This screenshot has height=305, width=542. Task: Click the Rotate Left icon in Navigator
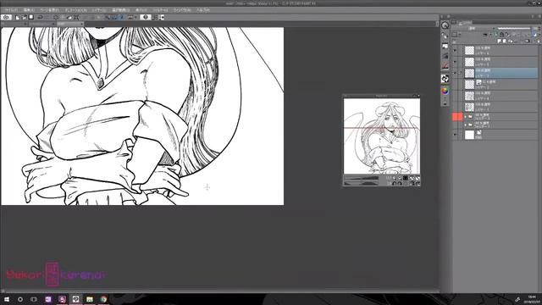coord(394,184)
